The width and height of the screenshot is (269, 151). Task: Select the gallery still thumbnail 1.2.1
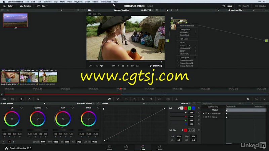(x=15, y=20)
